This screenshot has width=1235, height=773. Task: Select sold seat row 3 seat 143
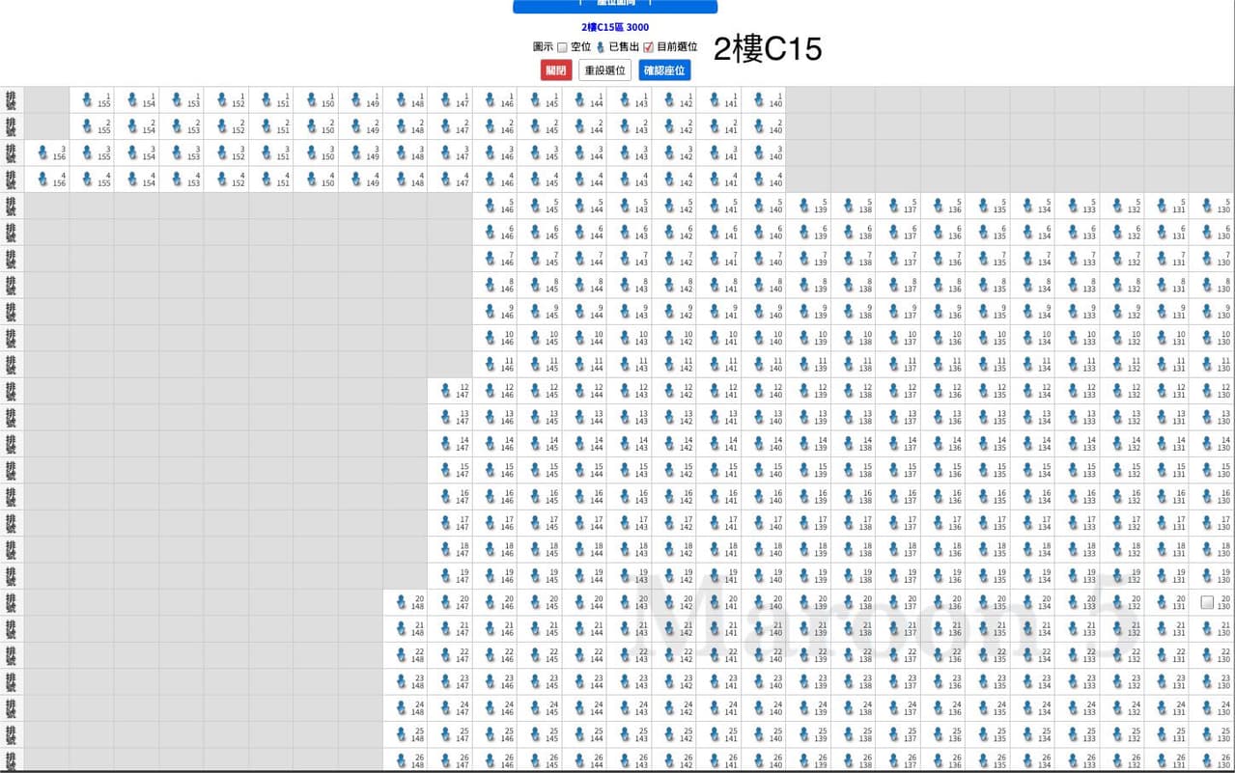point(626,152)
